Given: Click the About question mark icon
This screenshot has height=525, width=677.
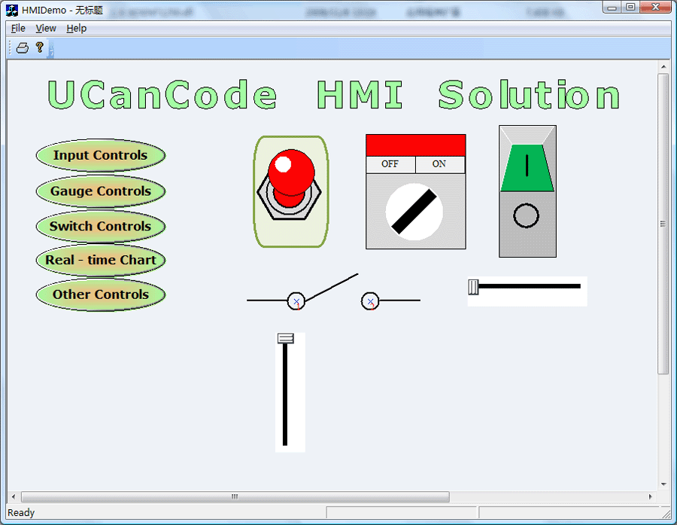Looking at the screenshot, I should coord(40,47).
